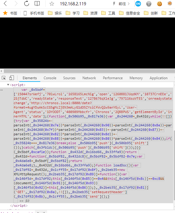Viewport: 175px width, 213px height.
Task: Open the reading mode book icon
Action: [37, 4]
